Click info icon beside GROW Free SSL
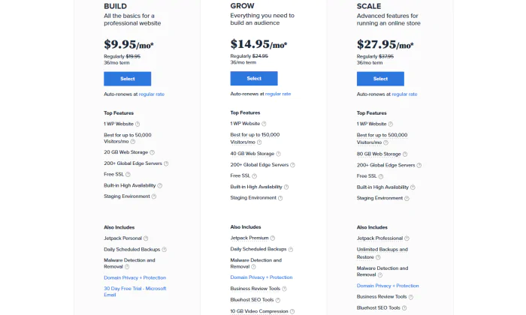This screenshot has width=526, height=315. point(254,176)
